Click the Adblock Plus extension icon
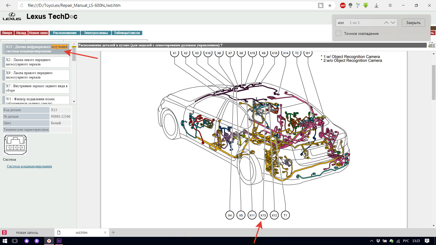Screen dimensions: 436x245 coord(343,5)
